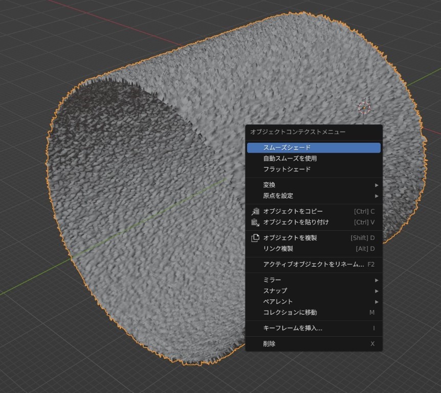Click the paste icon beside オブジェクトを貼り付け
This screenshot has width=441, height=393.
(x=256, y=222)
